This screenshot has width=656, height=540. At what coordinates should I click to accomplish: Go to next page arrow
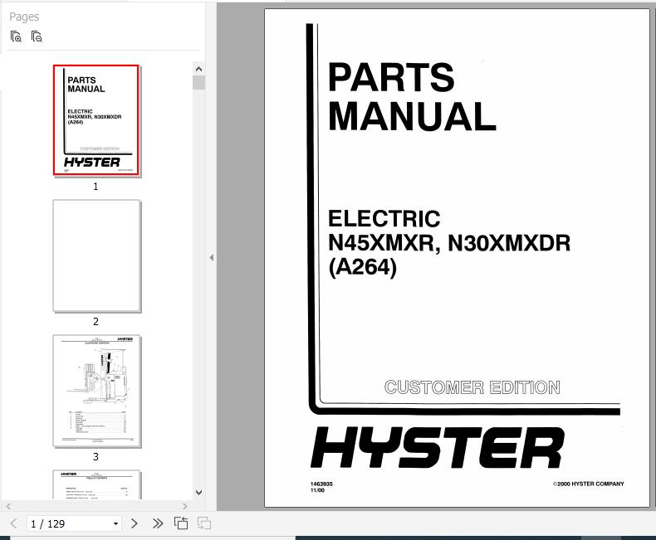(134, 523)
